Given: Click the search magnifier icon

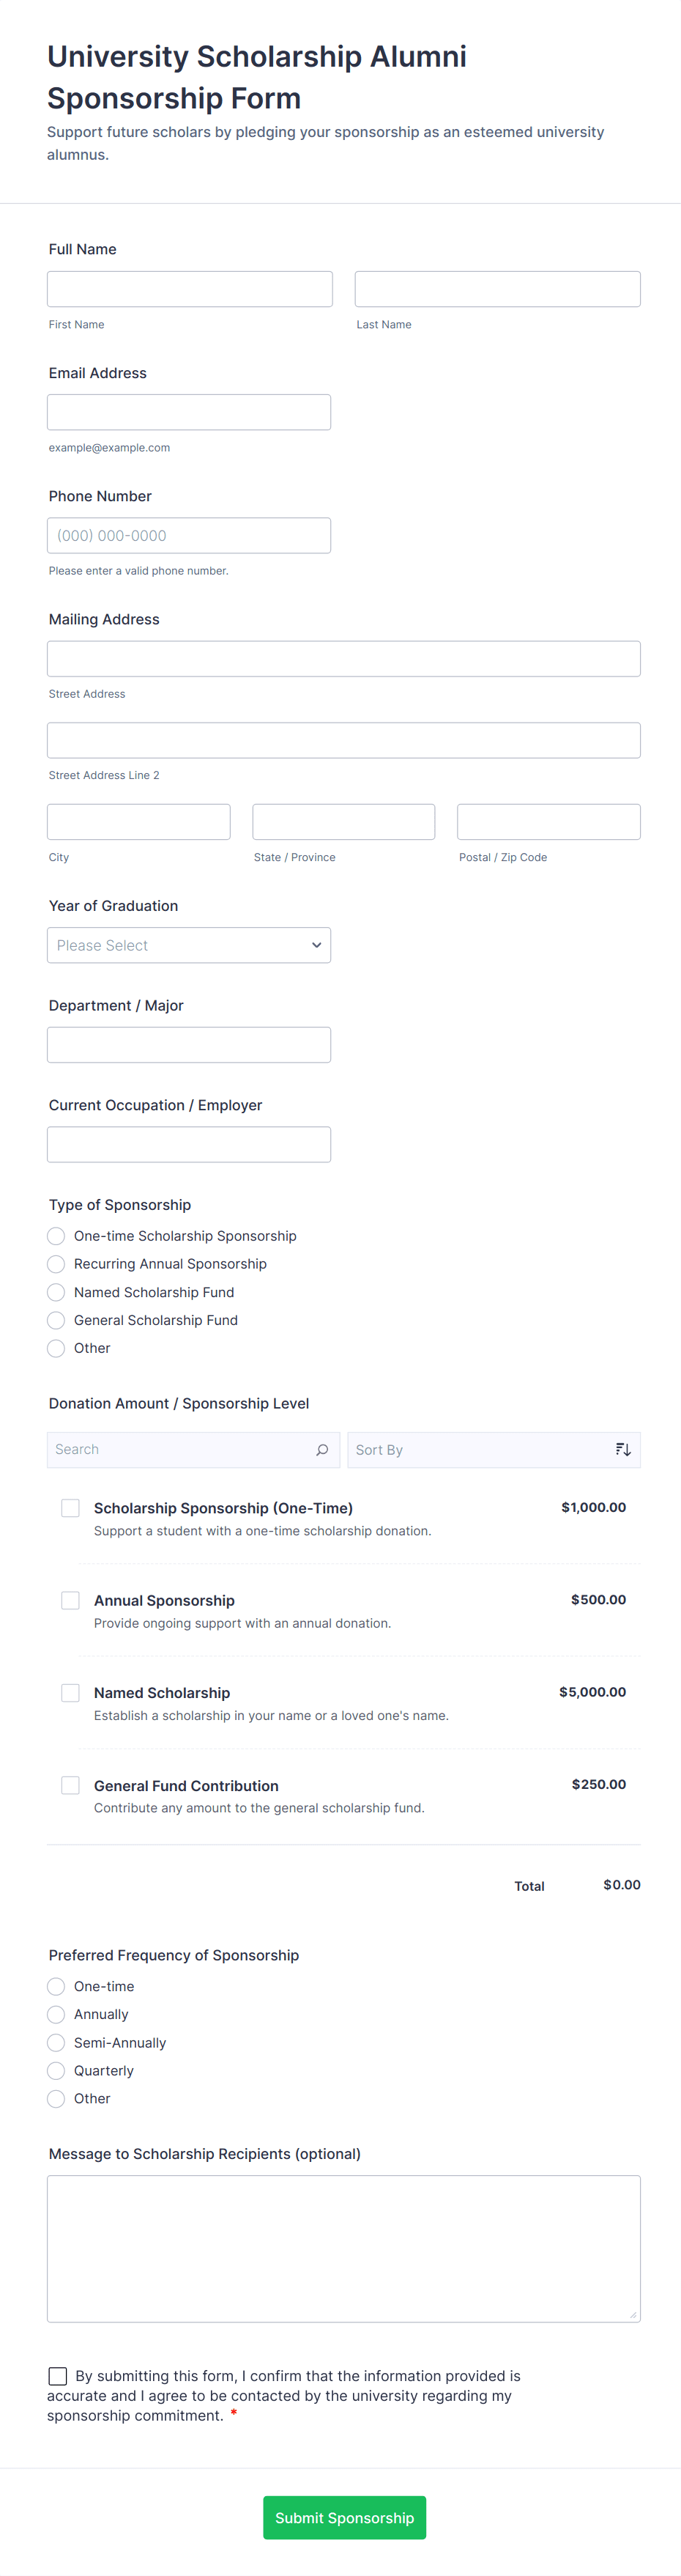Looking at the screenshot, I should (x=321, y=1450).
